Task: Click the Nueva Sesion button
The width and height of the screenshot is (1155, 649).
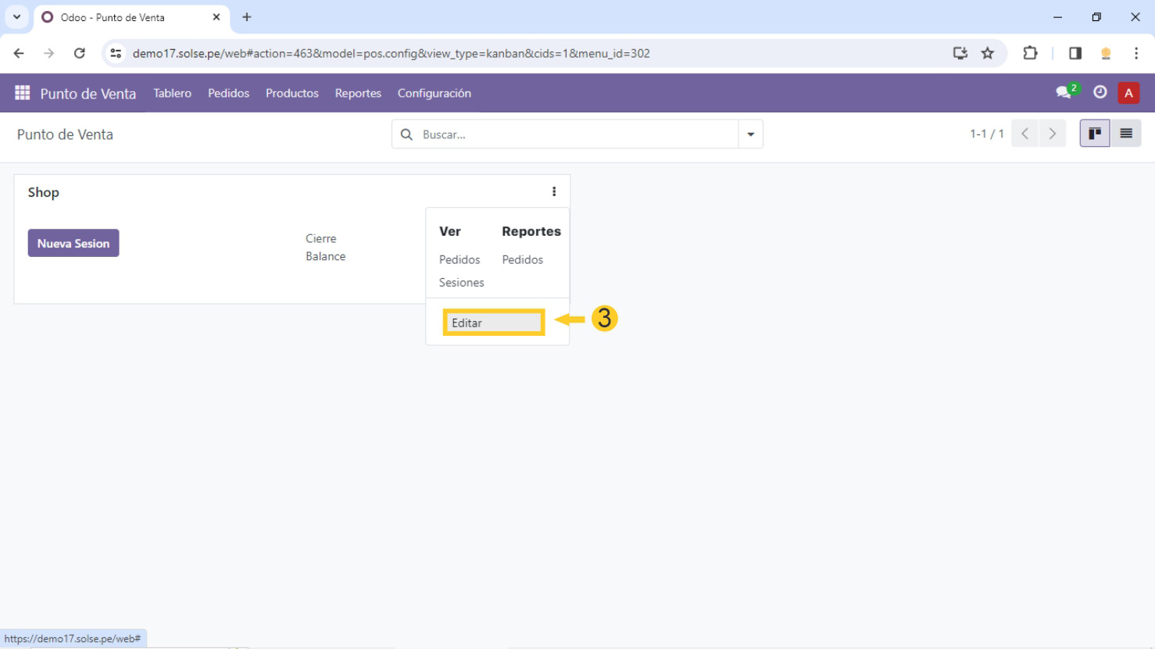Action: point(73,243)
